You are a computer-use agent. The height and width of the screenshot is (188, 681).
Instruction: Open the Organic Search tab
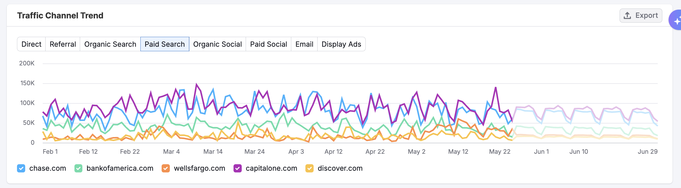[110, 44]
